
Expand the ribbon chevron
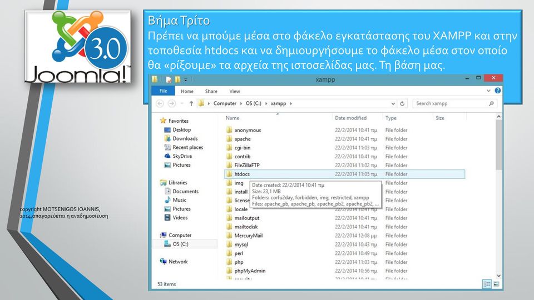(488, 91)
